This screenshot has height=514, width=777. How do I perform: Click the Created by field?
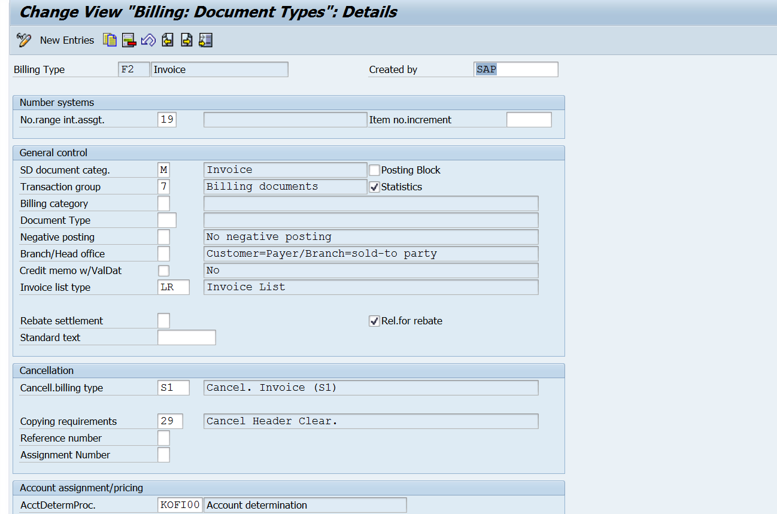coord(515,69)
